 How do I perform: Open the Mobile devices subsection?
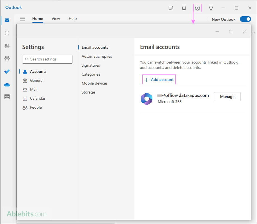coord(95,83)
